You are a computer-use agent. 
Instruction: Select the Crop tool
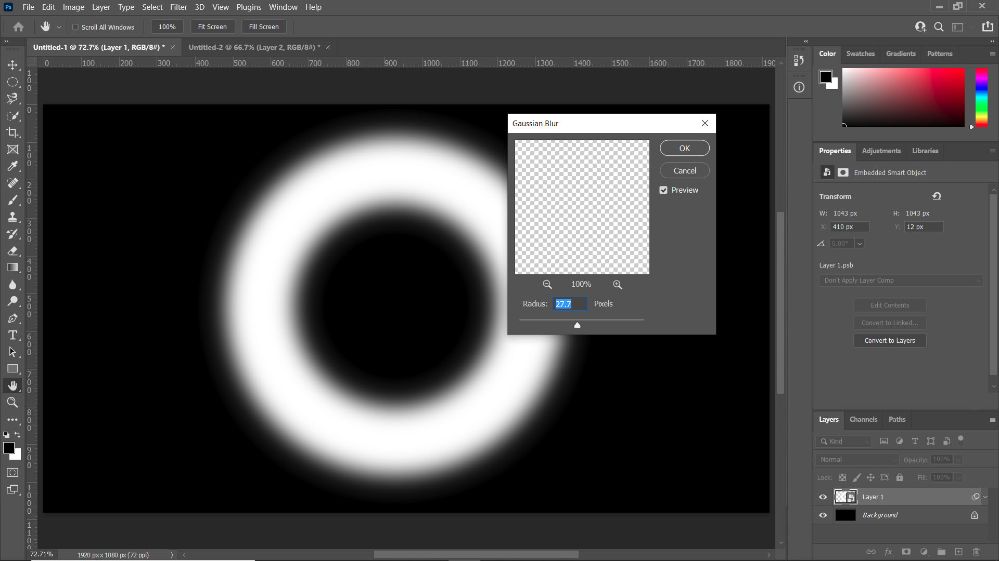(x=12, y=132)
